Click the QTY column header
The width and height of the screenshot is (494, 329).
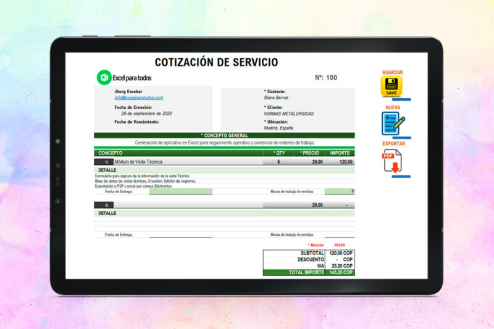click(279, 153)
